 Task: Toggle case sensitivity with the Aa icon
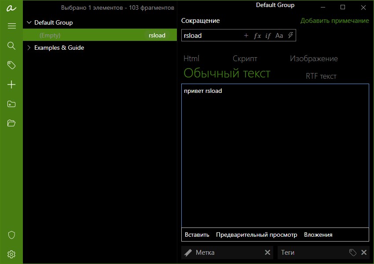(279, 35)
